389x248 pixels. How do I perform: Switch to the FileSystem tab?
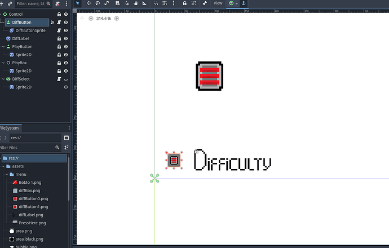click(x=10, y=128)
